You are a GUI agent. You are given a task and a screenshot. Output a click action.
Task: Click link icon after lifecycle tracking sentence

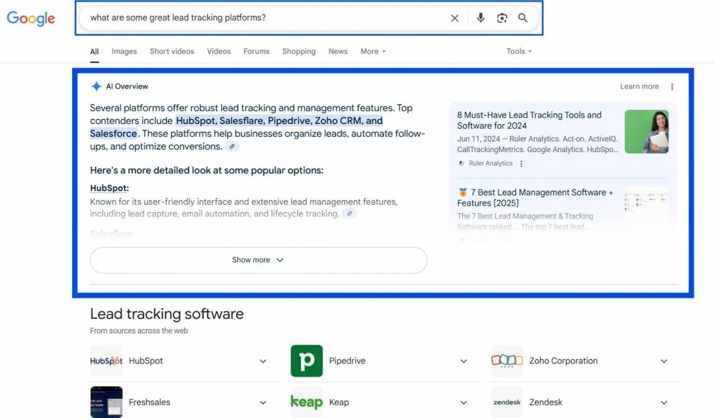(x=349, y=214)
